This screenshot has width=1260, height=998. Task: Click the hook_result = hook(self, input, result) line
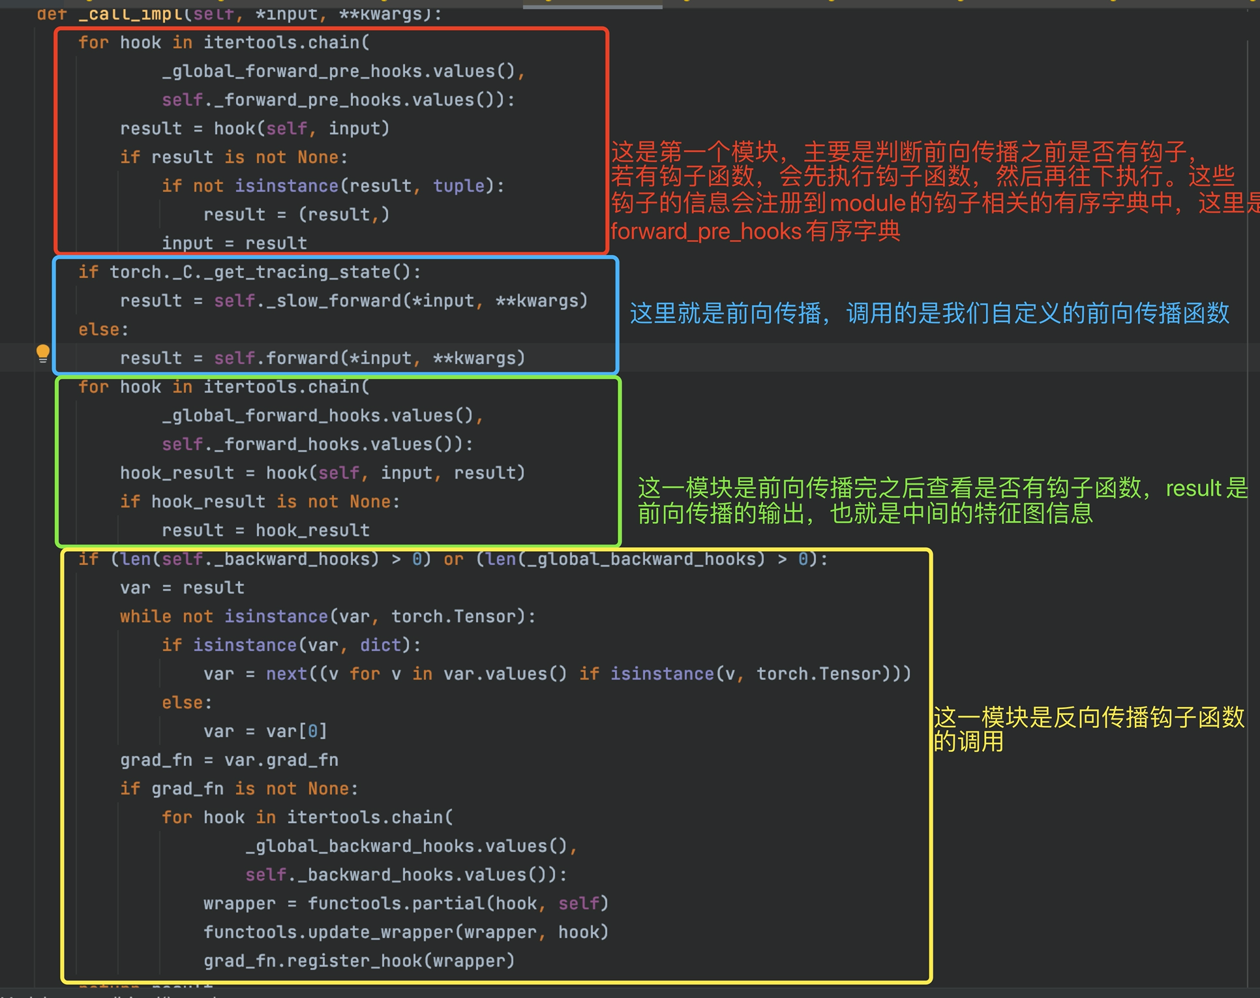click(322, 473)
